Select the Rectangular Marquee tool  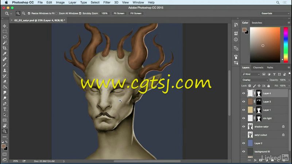[x=5, y=31]
